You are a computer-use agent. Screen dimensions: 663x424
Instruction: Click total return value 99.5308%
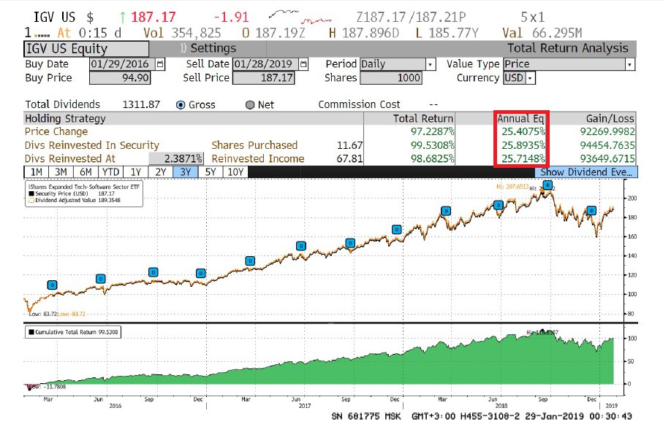(x=432, y=145)
